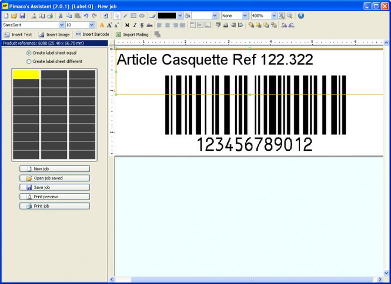Screen dimensions: 391x284
Task: Click the Save job button
Action: (x=55, y=187)
